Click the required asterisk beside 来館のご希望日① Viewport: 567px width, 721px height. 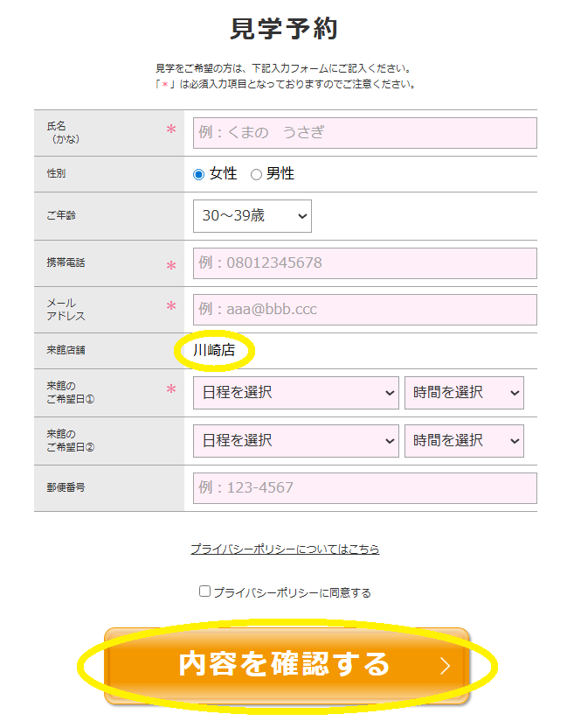tap(171, 390)
